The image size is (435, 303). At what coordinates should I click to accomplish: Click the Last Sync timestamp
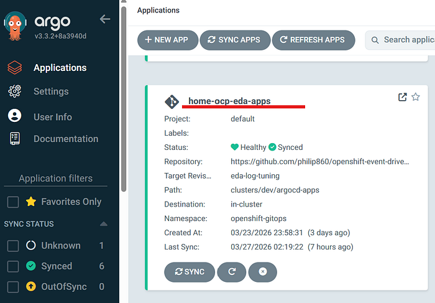point(292,247)
